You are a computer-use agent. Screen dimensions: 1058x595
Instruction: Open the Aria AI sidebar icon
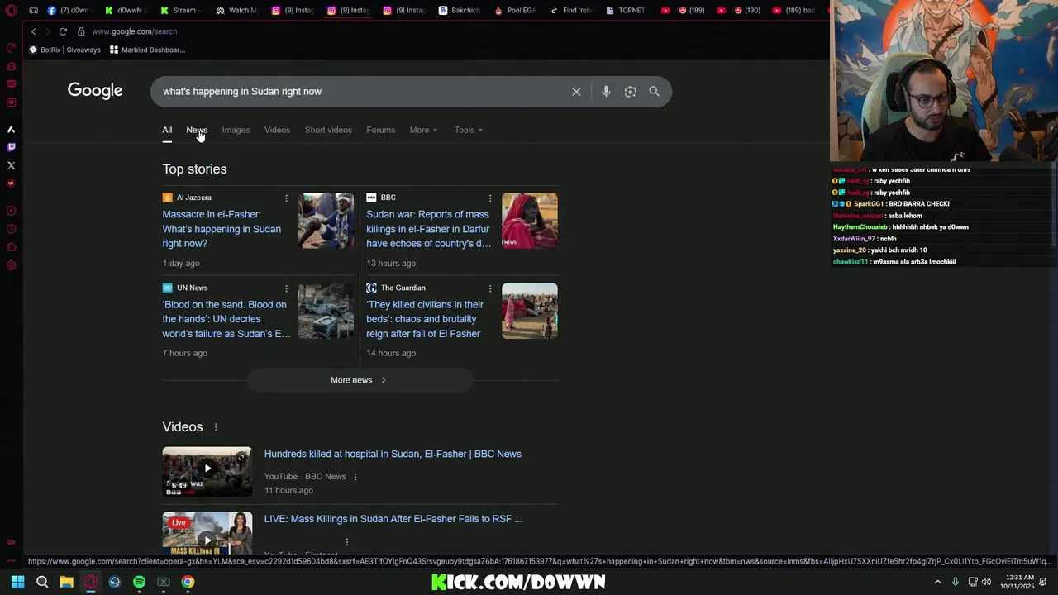pyautogui.click(x=11, y=129)
